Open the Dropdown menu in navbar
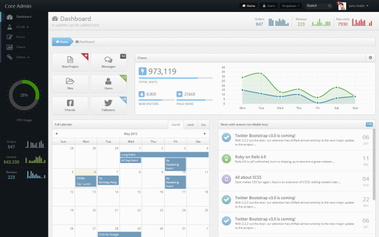The width and height of the screenshot is (379, 237). 291,6
